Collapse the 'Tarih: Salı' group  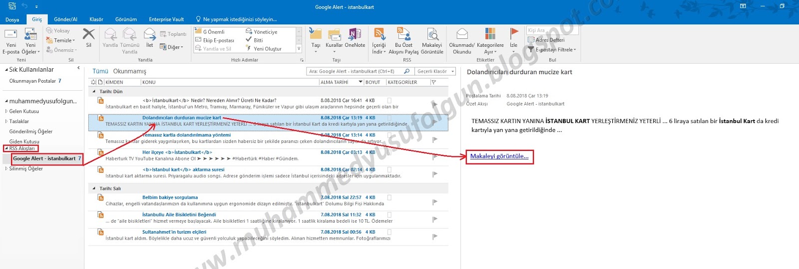94,189
